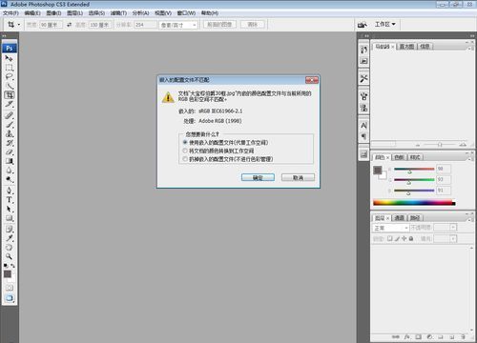Select the Magic Wand tool

(x=9, y=86)
